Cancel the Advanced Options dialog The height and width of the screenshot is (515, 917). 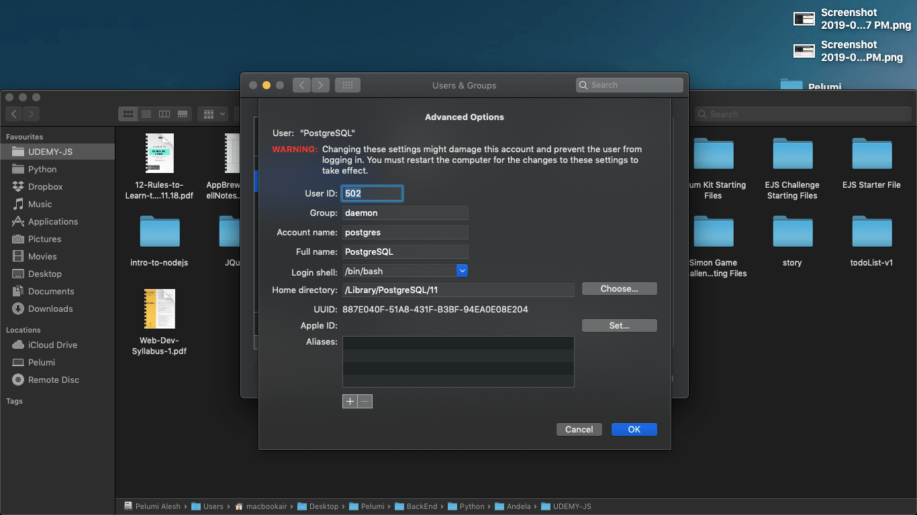579,429
